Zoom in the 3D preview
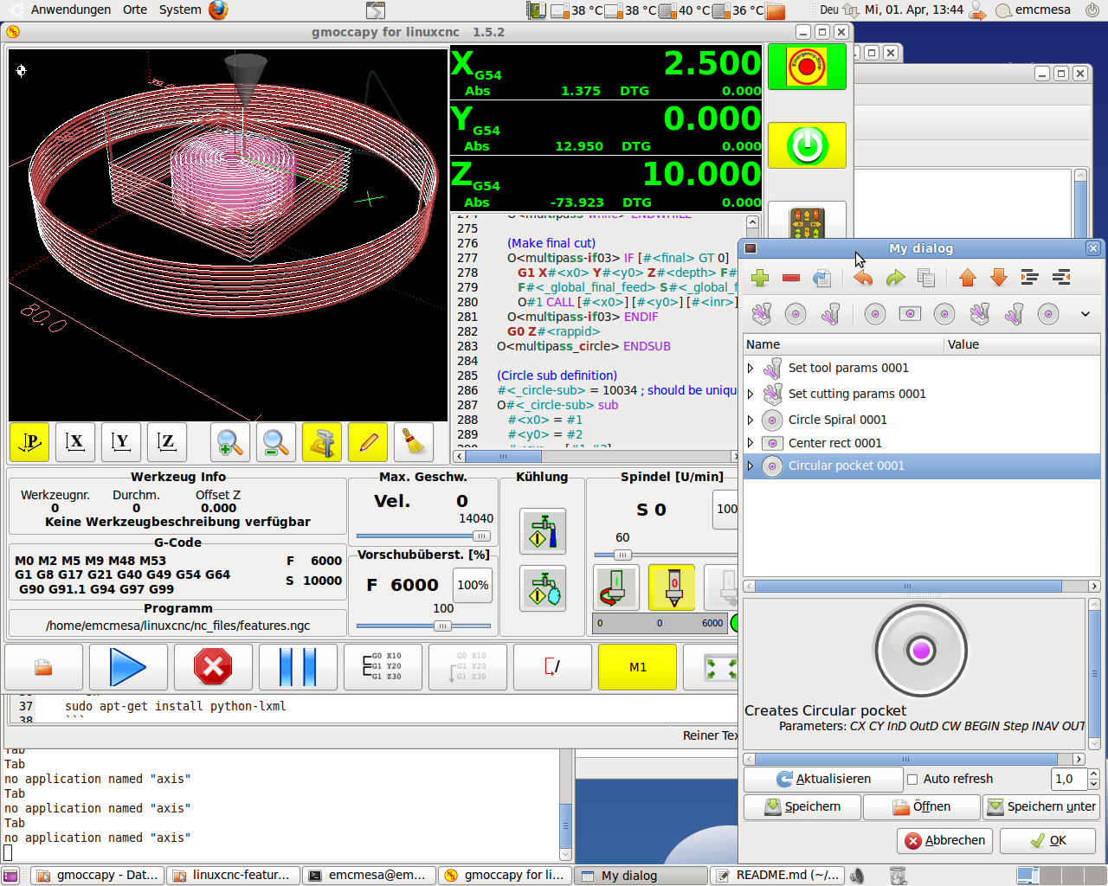 230,442
